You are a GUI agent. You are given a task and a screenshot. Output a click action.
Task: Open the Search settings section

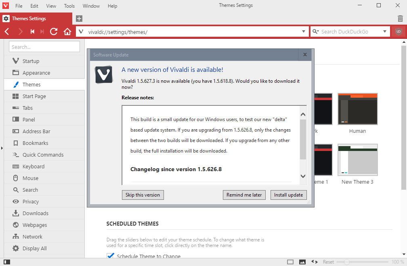coord(44,190)
